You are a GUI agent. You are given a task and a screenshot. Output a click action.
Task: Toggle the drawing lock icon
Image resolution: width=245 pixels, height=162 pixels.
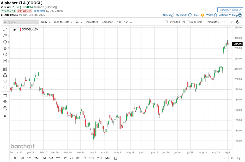[5, 75]
